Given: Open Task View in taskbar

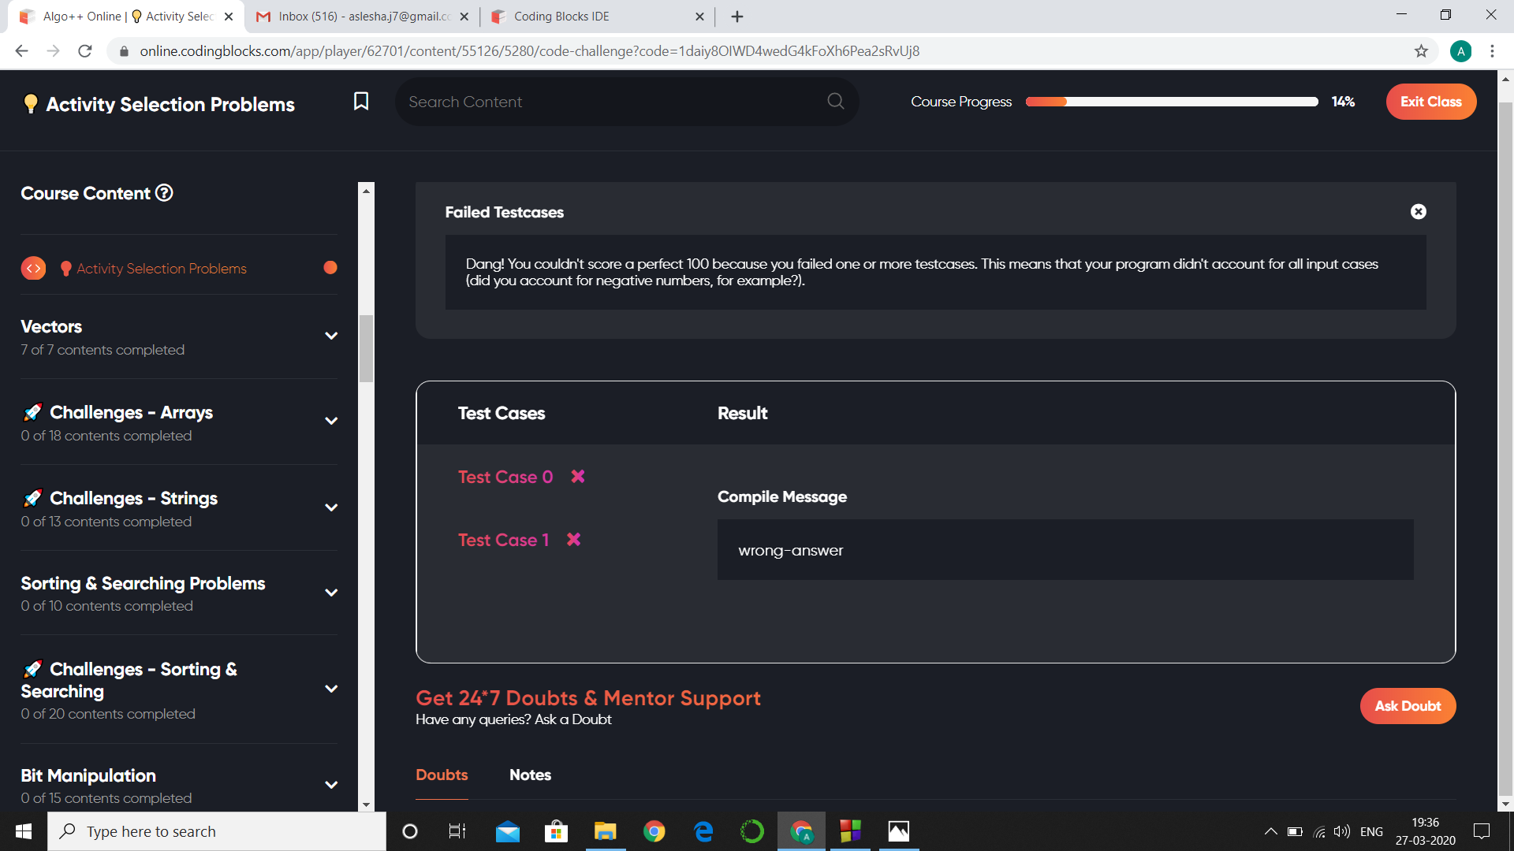Looking at the screenshot, I should (x=457, y=831).
